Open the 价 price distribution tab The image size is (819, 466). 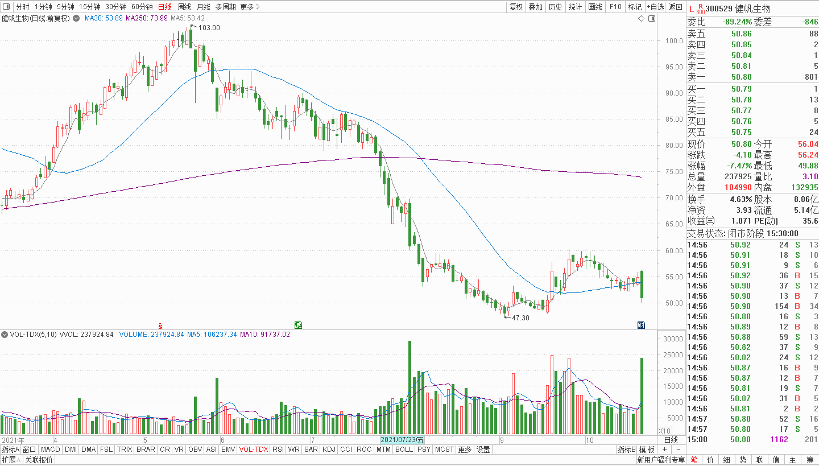pos(711,460)
